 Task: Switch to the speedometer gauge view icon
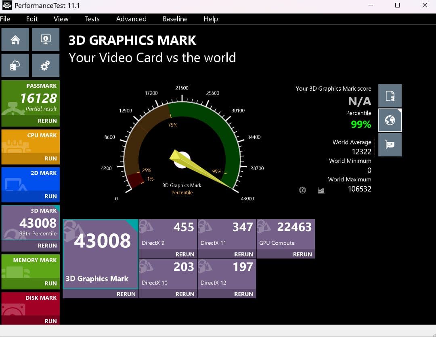(x=302, y=190)
